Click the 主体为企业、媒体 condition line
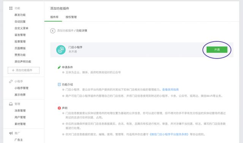243x143 pixels. pyautogui.click(x=93, y=72)
